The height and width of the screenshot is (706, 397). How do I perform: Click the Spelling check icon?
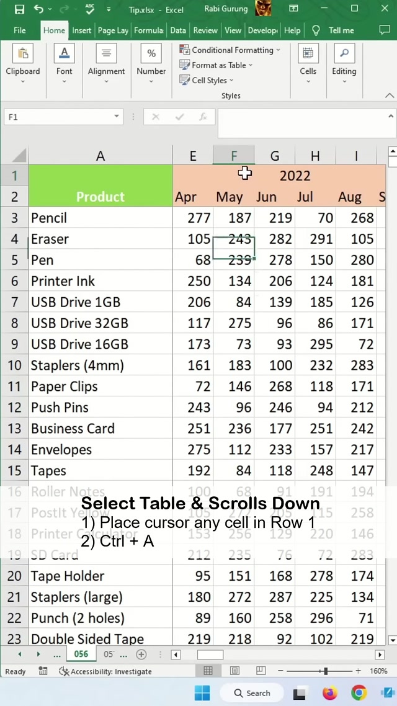89,9
